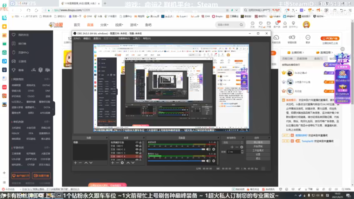Click Douyu search magnifier icon
Image resolution: width=354 pixels, height=199 pixels.
point(241,25)
